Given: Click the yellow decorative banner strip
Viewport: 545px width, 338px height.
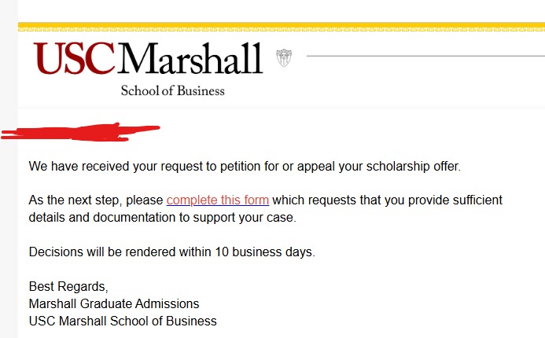Looking at the screenshot, I should [x=281, y=26].
